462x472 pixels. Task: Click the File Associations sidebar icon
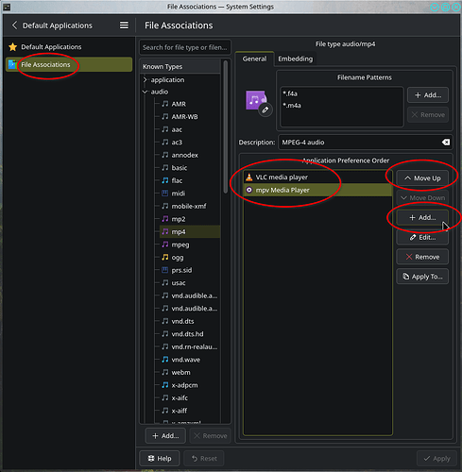pos(12,64)
